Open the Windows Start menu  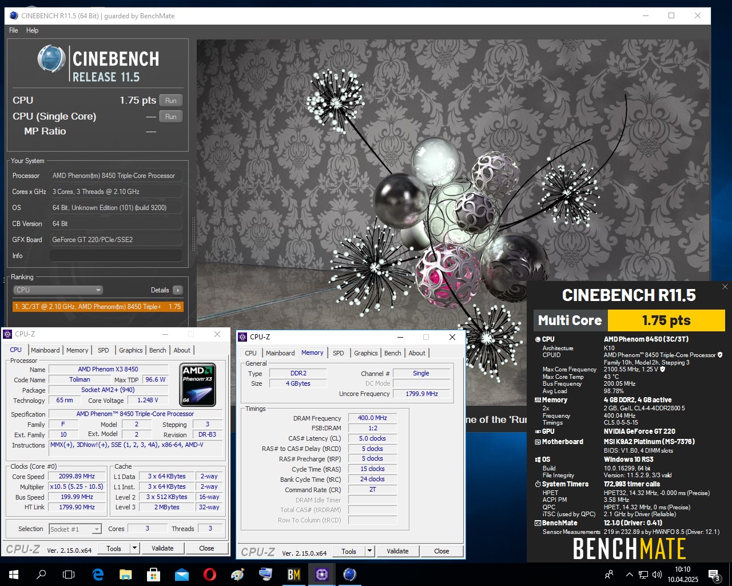tap(14, 574)
